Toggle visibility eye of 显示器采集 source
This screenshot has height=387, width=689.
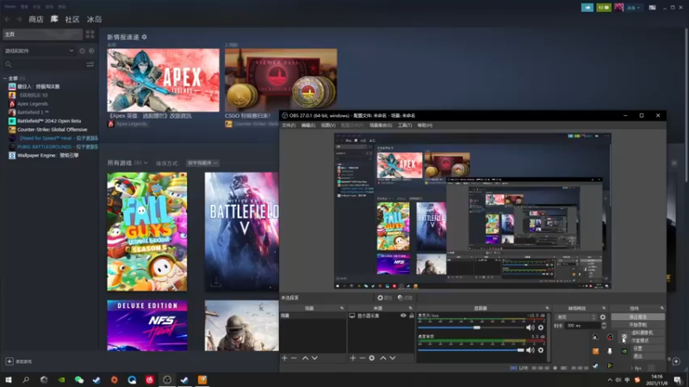pyautogui.click(x=403, y=316)
